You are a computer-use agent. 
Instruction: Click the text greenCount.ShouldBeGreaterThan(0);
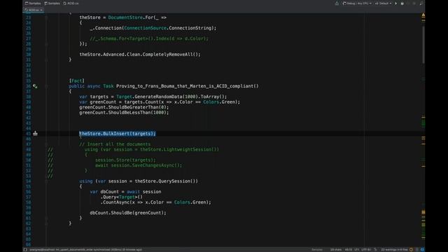click(x=124, y=107)
